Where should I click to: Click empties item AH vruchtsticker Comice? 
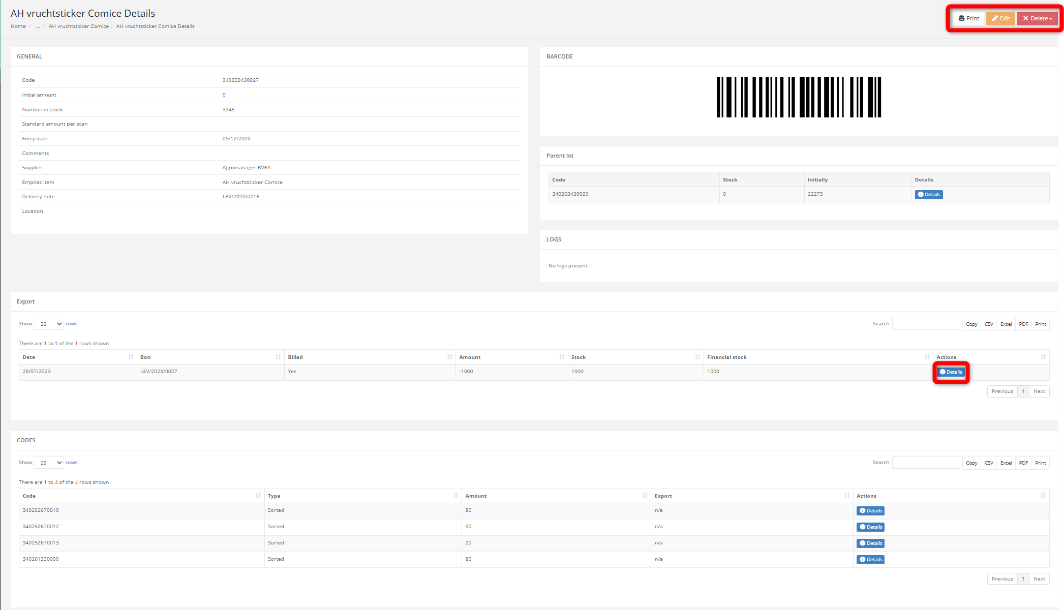[x=253, y=182]
